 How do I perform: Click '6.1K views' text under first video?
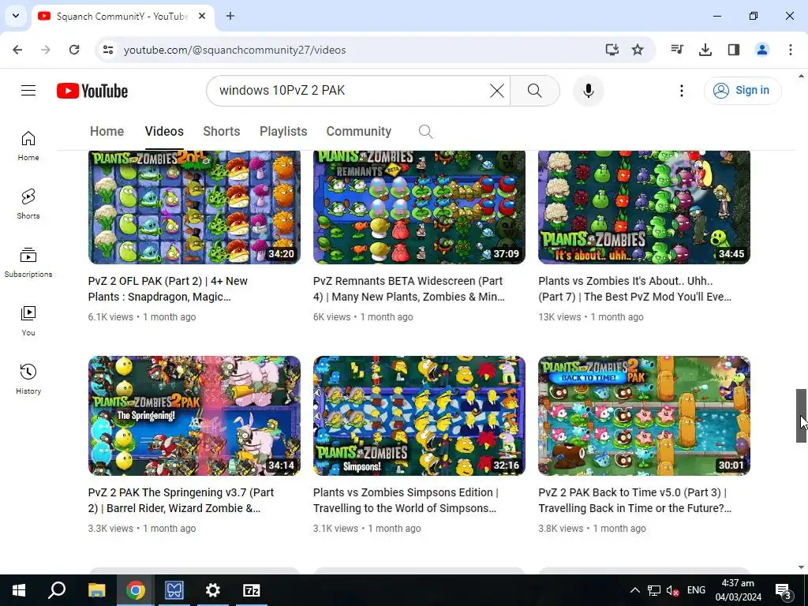click(x=110, y=317)
